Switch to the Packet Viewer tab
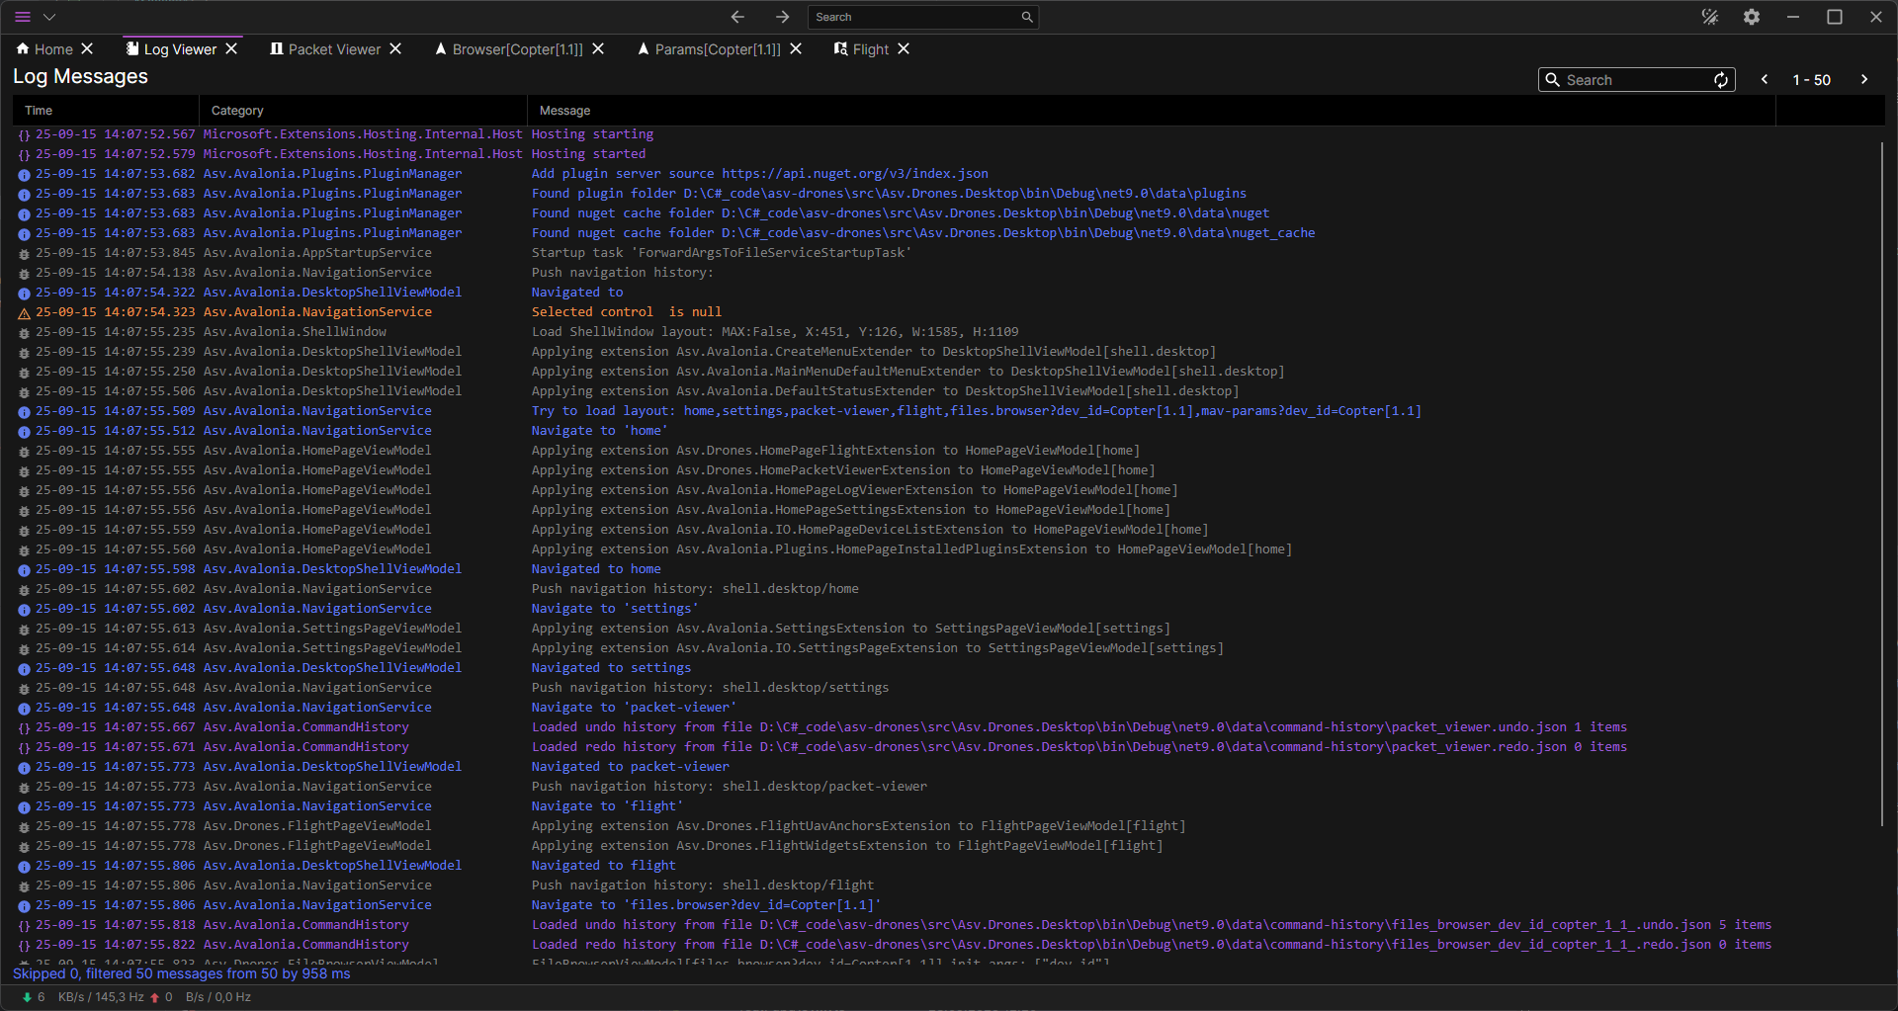 [x=333, y=49]
